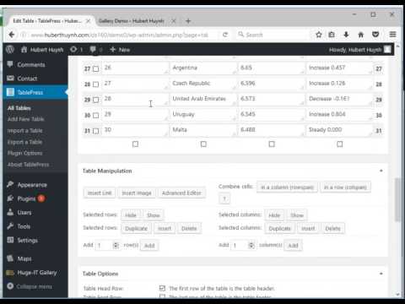Combine cells in a column (rowspan)

287,187
